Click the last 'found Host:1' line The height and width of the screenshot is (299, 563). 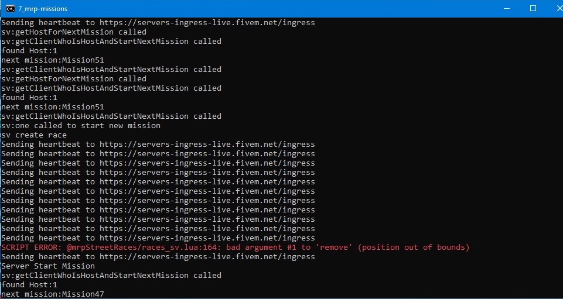click(29, 285)
